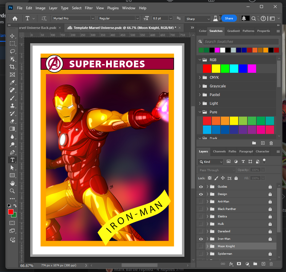Select the Horizontal Type tool

pos(13,160)
